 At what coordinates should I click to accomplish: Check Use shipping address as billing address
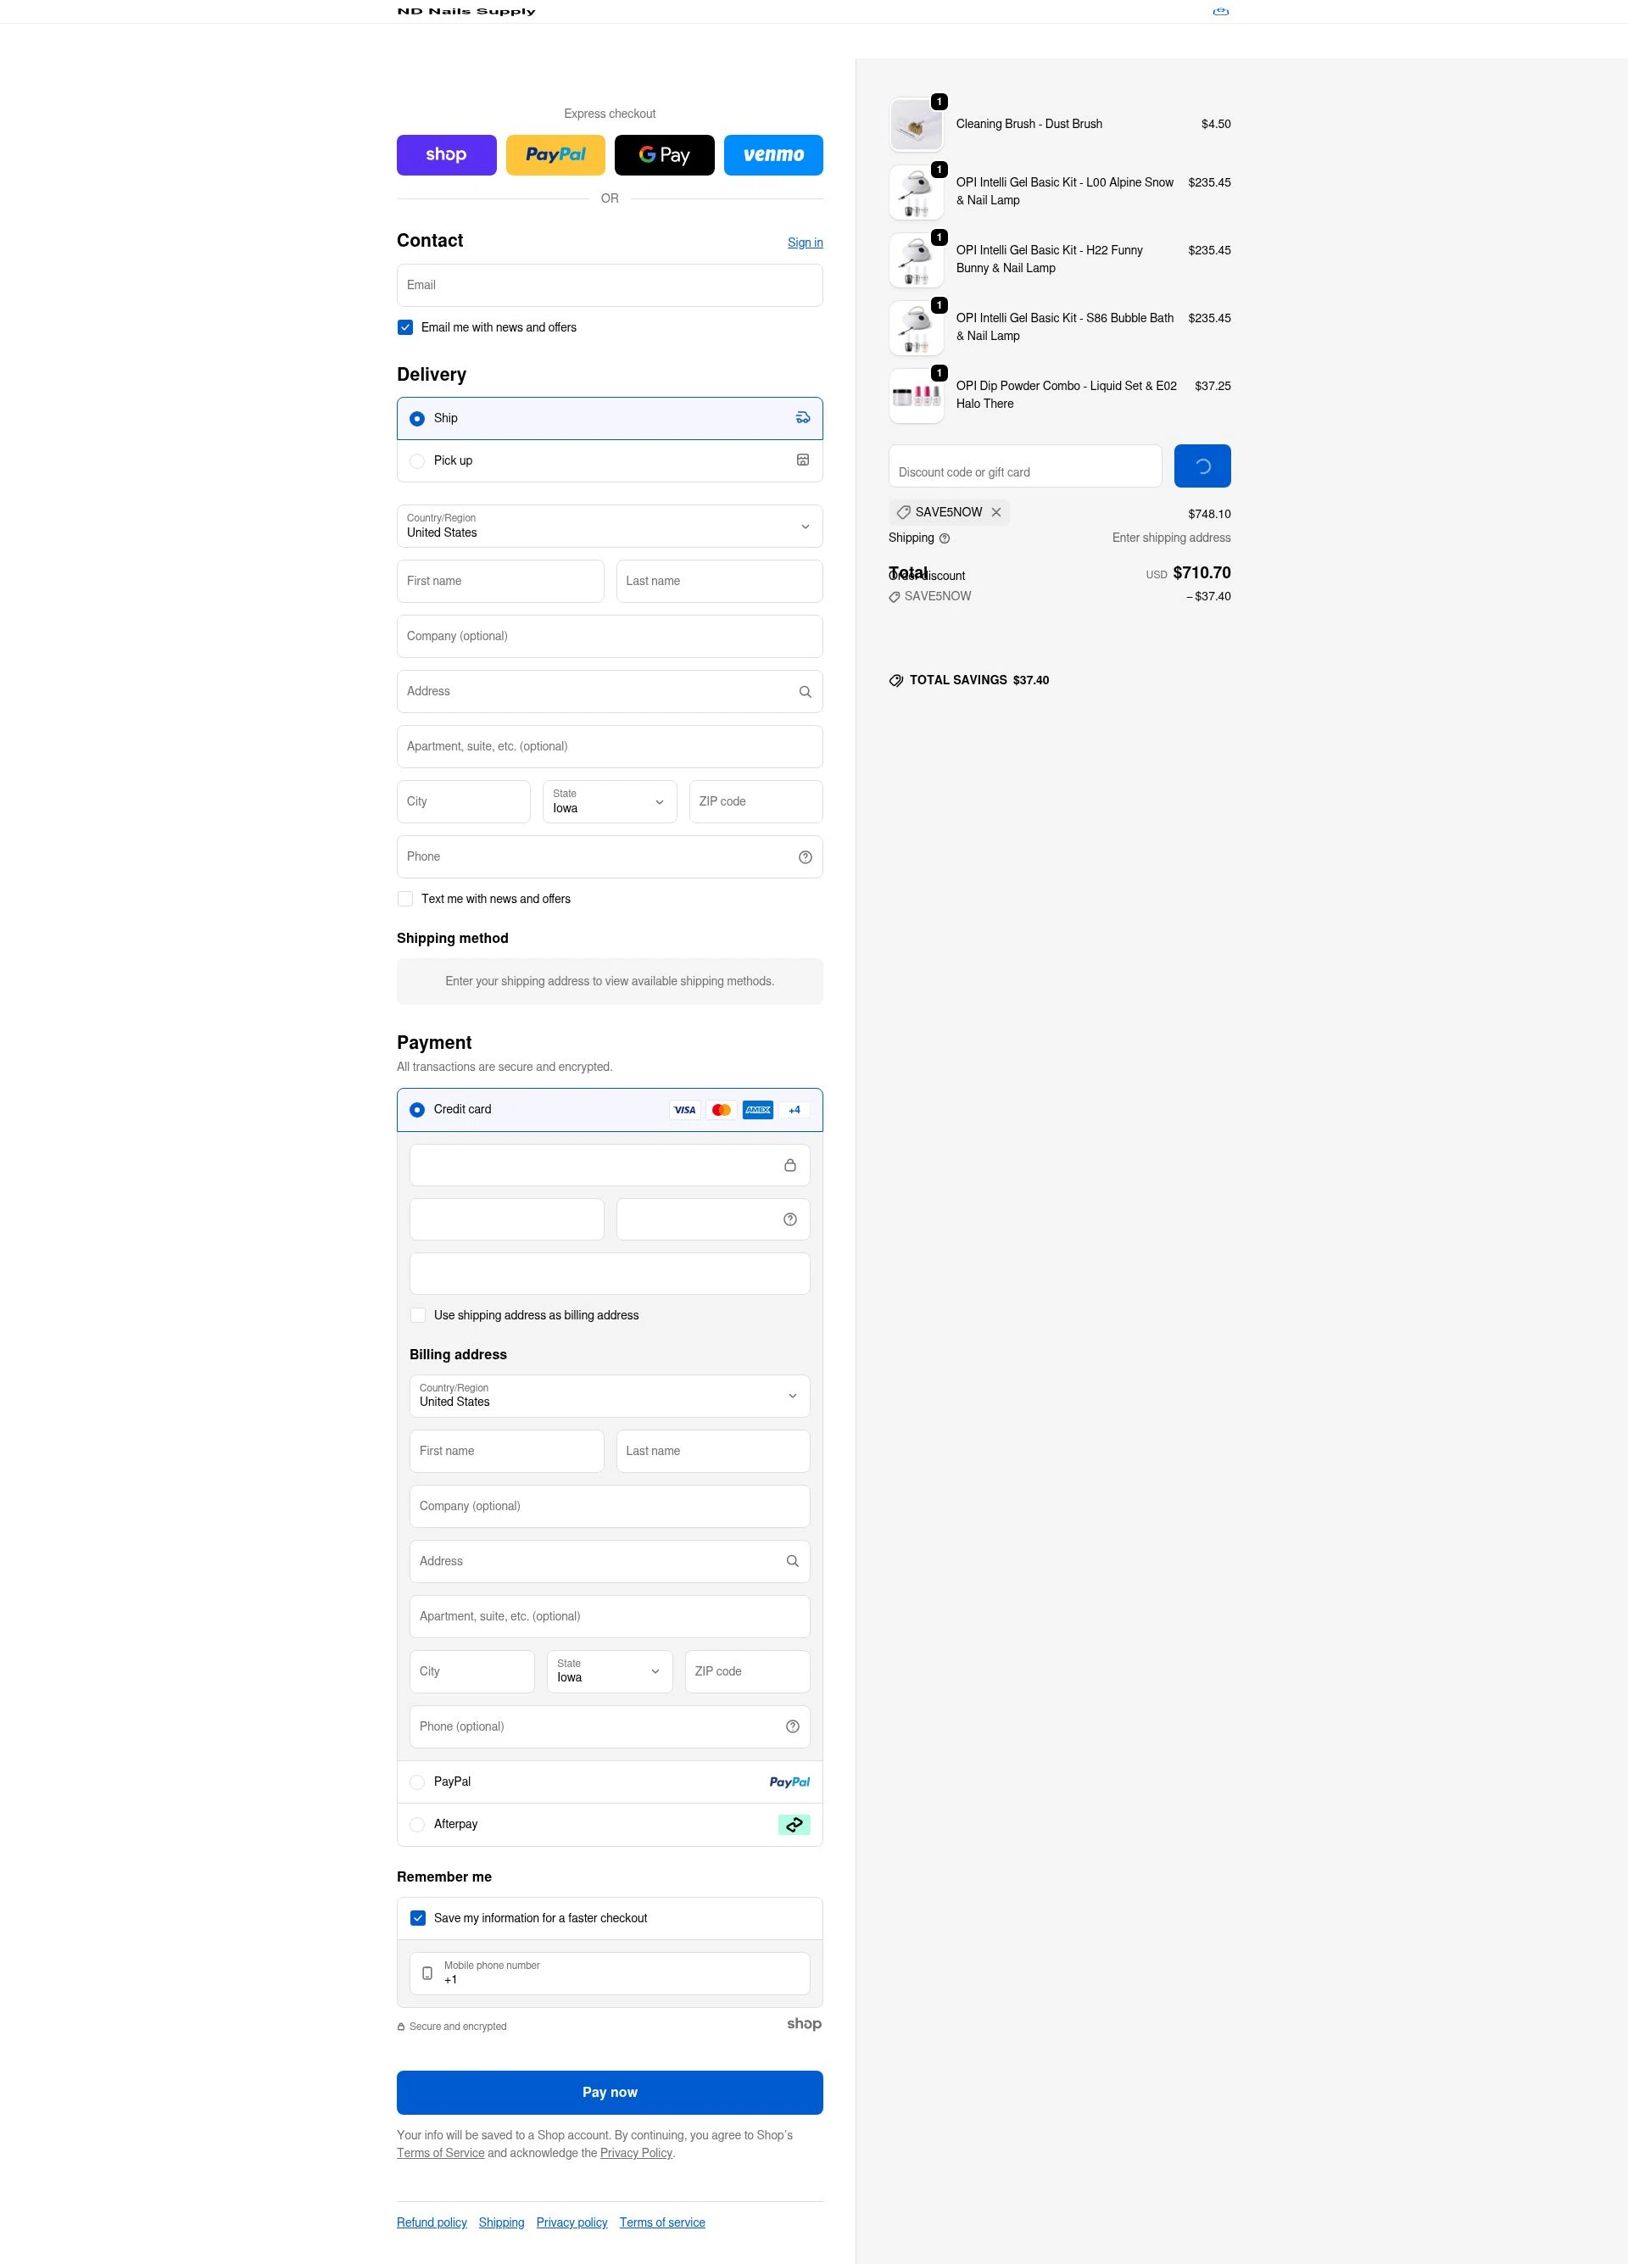point(417,1314)
